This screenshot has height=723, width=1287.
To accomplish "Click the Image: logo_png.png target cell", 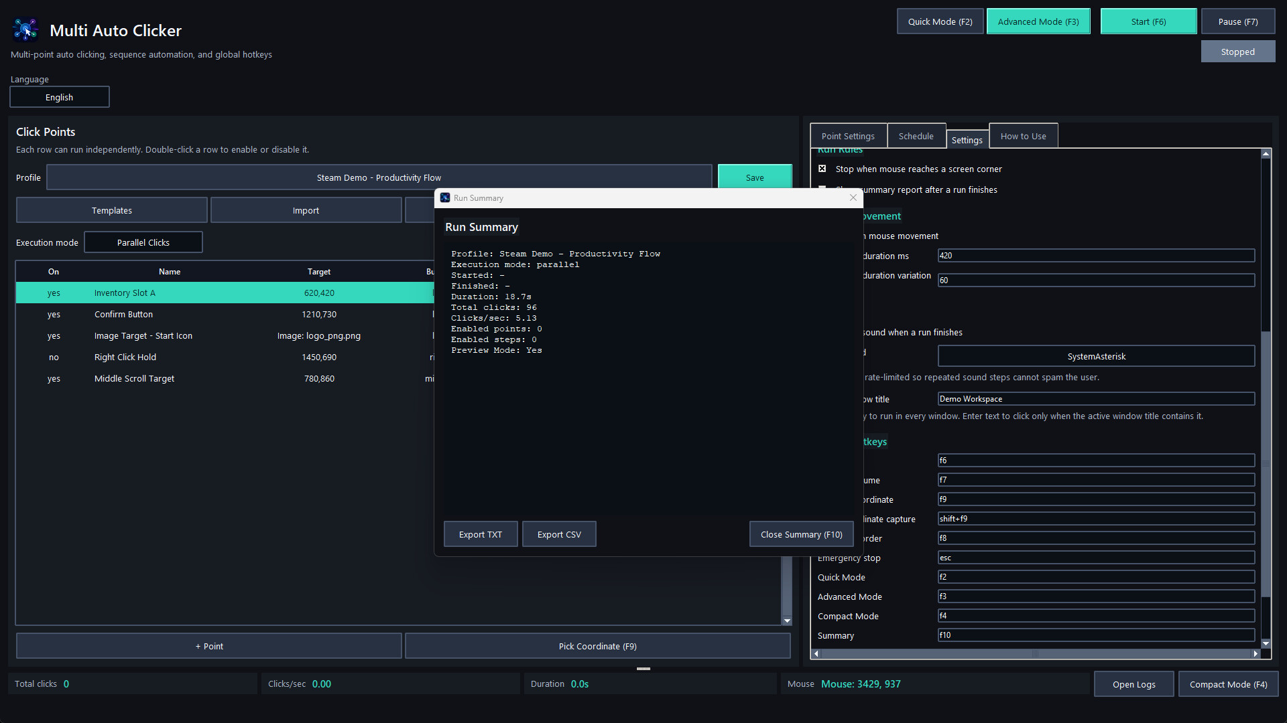I will pyautogui.click(x=319, y=335).
